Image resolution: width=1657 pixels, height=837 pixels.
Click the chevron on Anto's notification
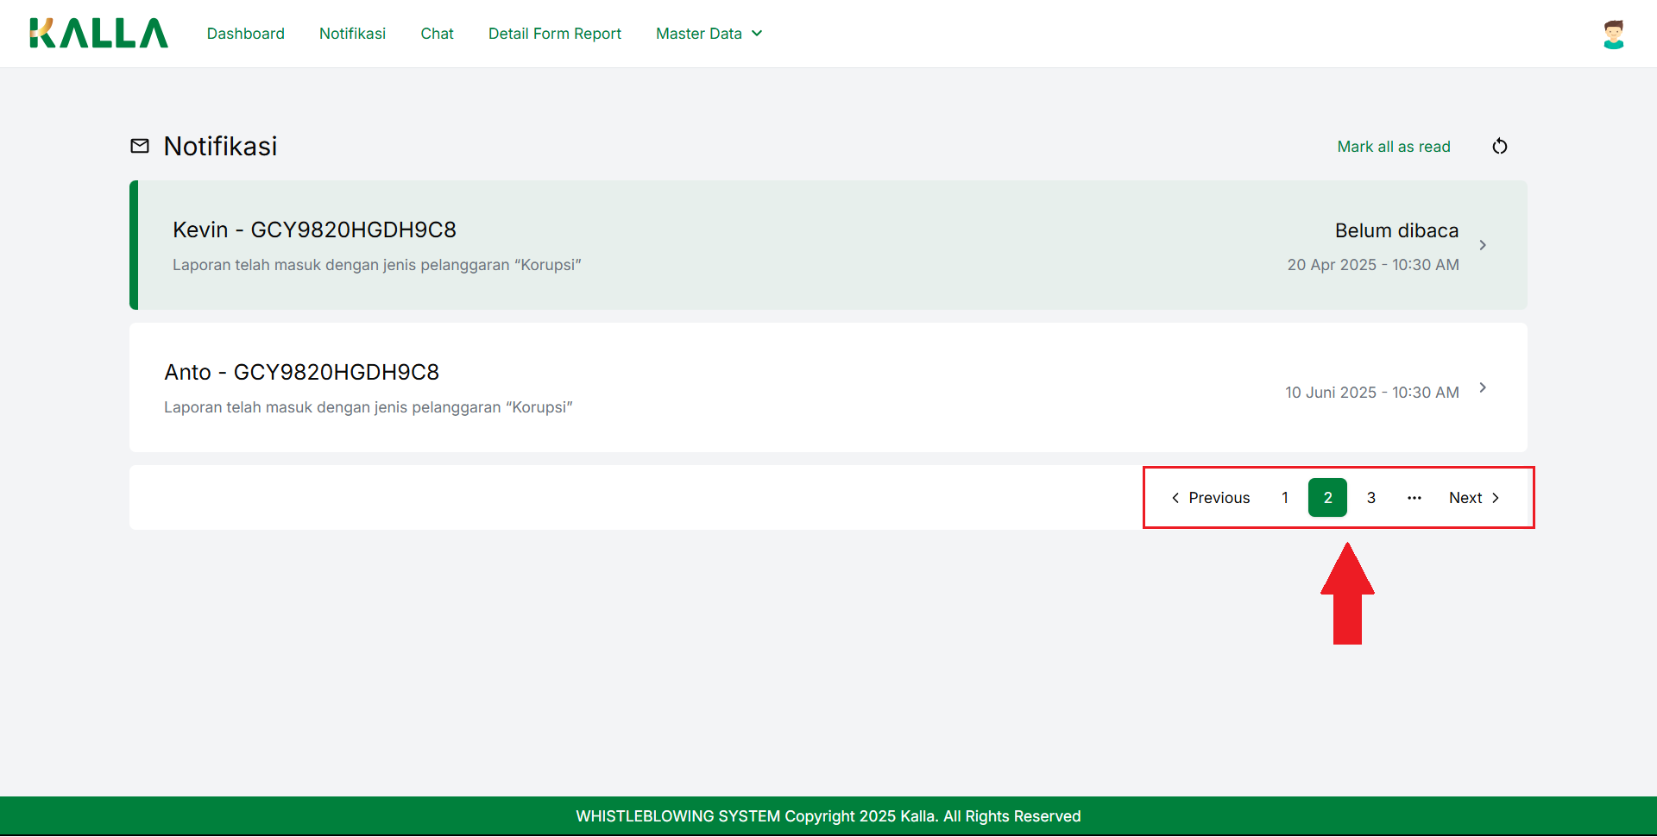tap(1483, 387)
